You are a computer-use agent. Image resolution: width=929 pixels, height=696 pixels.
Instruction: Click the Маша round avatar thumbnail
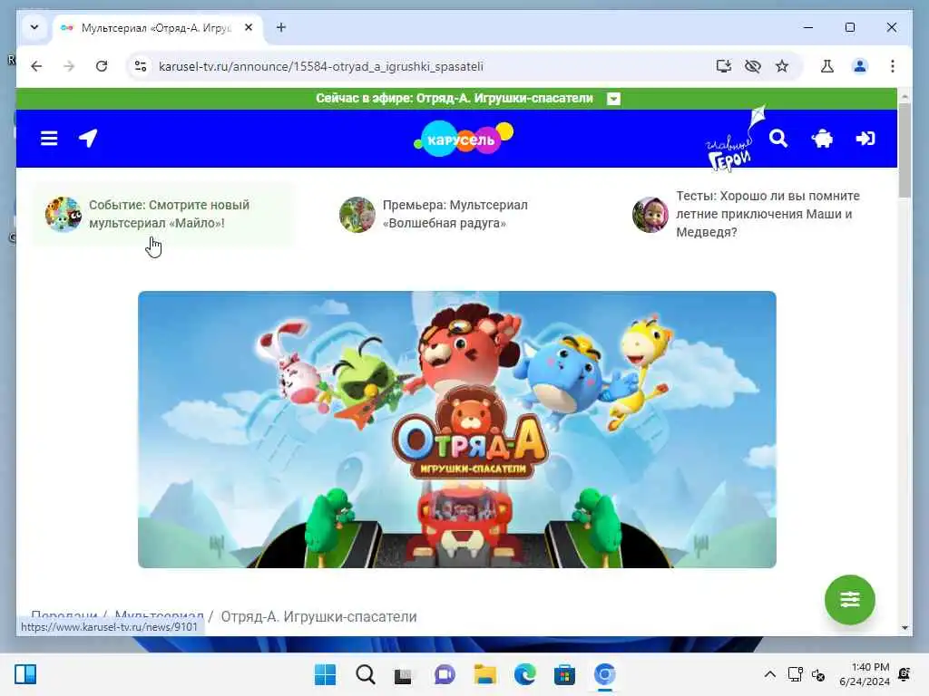pos(650,214)
